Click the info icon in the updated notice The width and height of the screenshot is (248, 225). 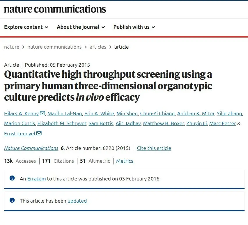[12, 200]
